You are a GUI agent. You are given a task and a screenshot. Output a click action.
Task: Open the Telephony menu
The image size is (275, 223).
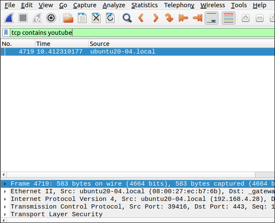179,5
